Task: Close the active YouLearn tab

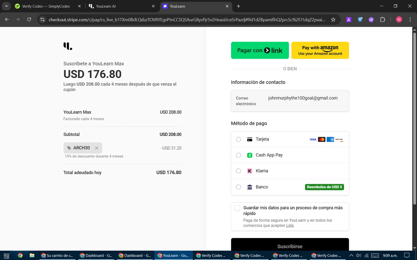Action: pos(227,6)
